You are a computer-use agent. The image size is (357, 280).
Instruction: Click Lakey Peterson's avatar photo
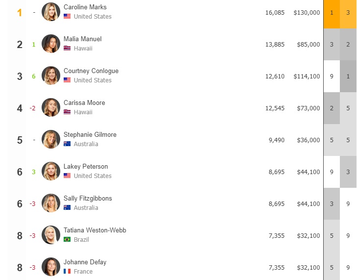[x=51, y=171]
